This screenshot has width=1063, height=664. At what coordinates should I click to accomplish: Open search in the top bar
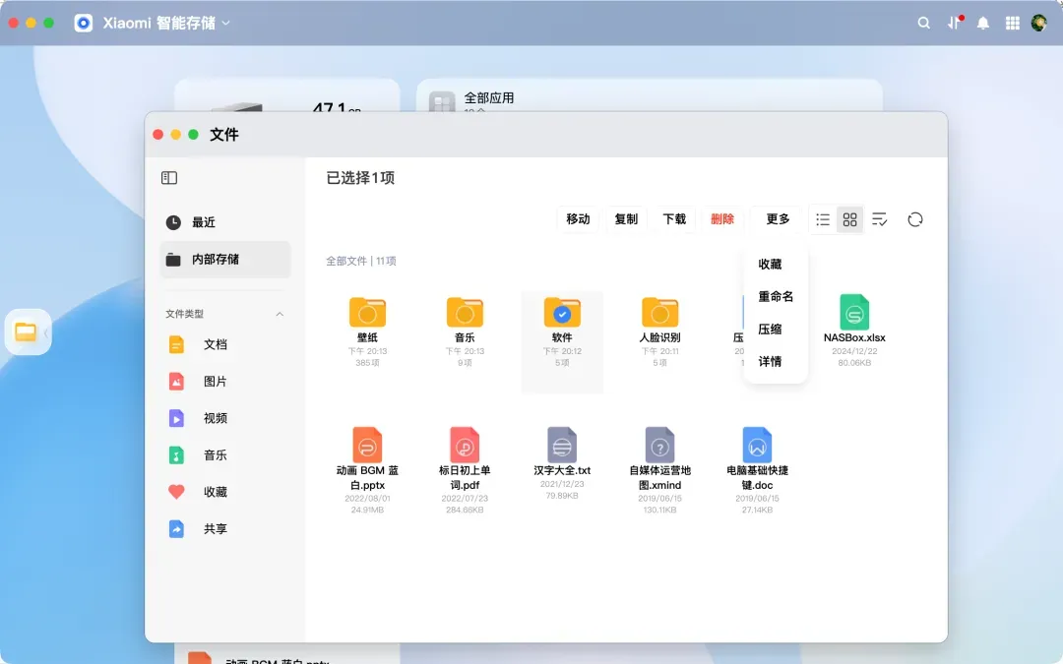pos(923,23)
